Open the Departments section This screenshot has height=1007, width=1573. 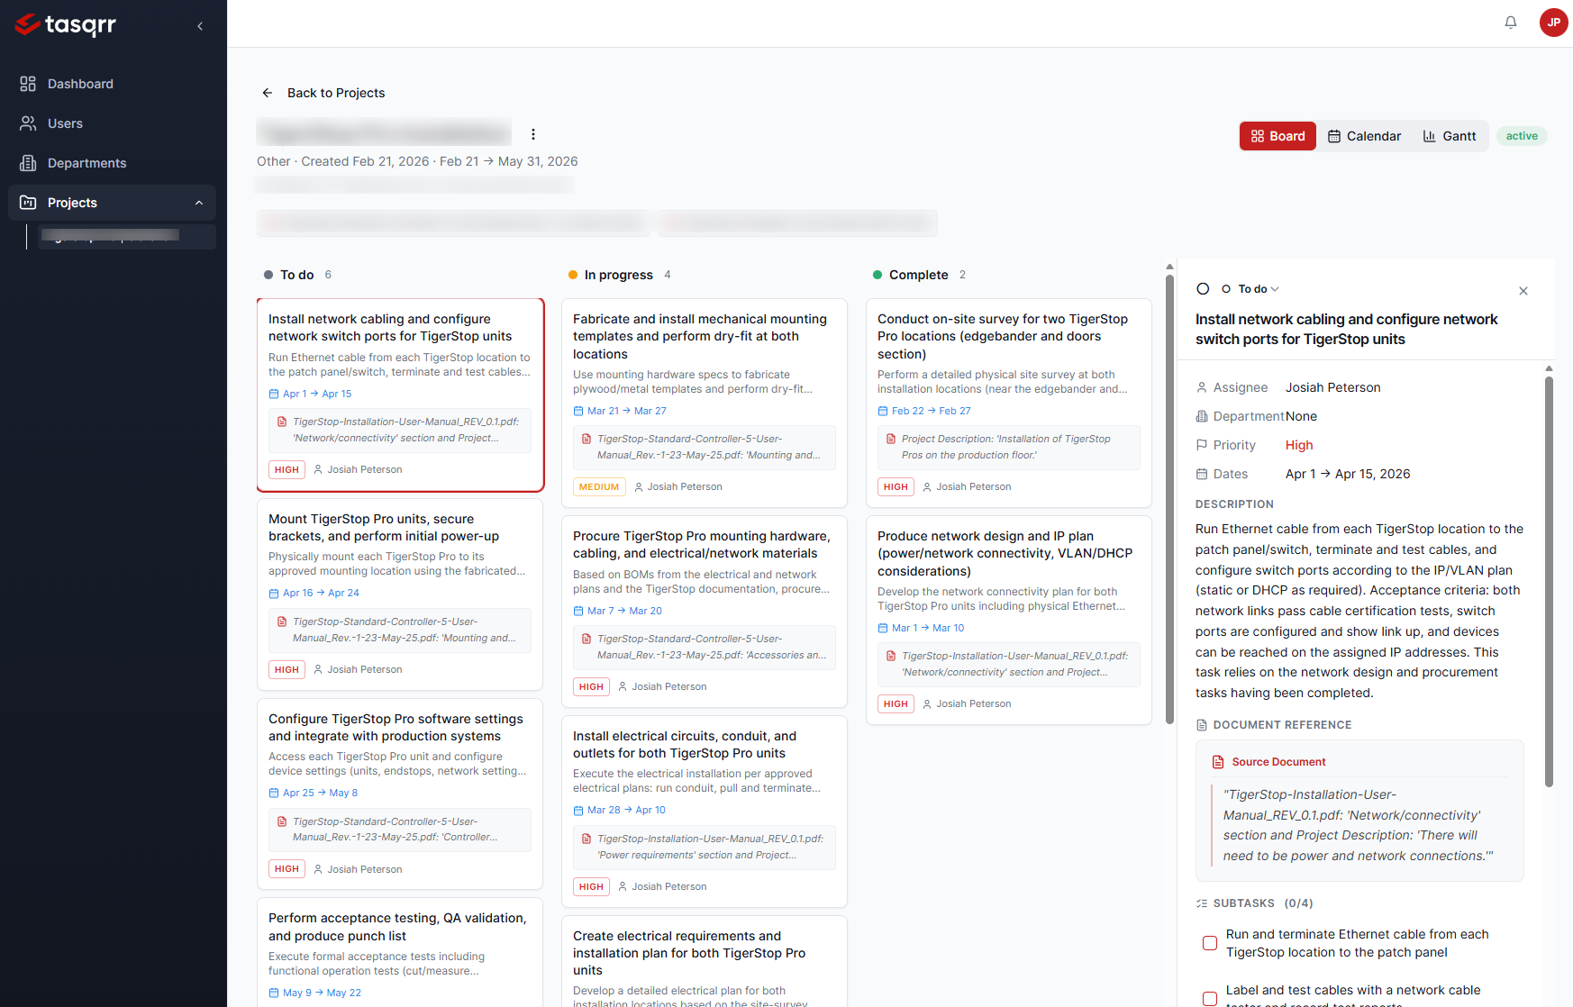point(86,163)
